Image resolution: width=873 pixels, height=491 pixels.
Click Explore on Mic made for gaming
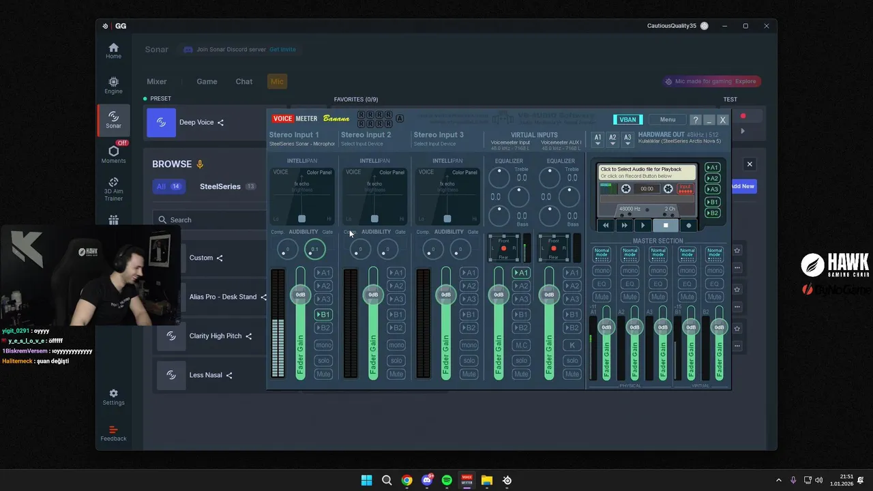[x=745, y=81]
